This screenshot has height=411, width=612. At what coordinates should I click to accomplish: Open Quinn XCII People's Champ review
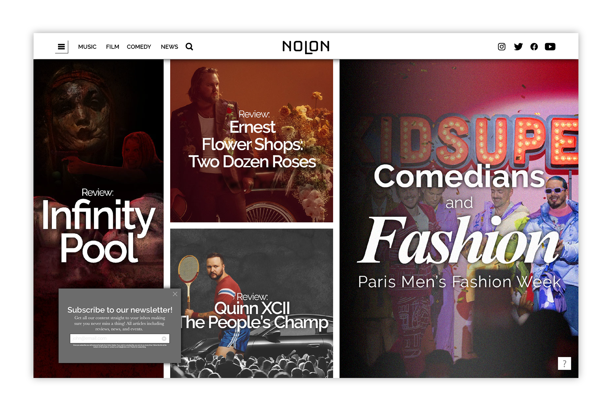(251, 303)
